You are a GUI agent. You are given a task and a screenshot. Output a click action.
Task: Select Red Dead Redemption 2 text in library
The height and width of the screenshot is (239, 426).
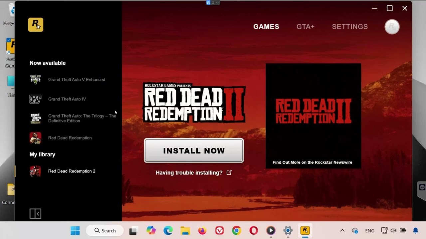tap(72, 171)
